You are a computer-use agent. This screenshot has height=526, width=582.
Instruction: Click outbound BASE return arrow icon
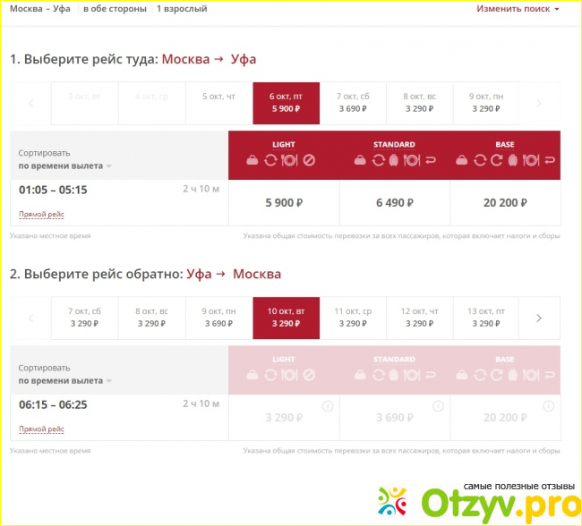[550, 160]
